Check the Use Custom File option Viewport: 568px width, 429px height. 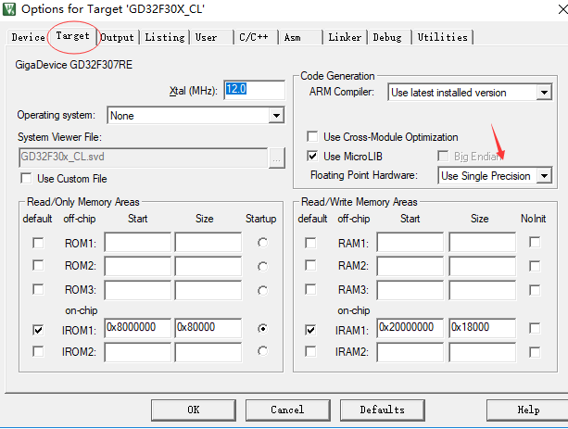26,178
